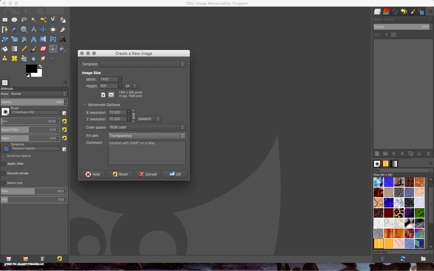Open the Fill with Transparency dropdown

click(147, 136)
